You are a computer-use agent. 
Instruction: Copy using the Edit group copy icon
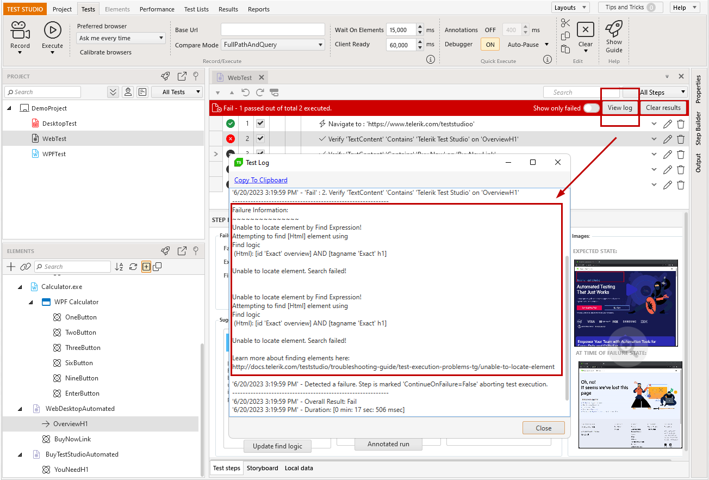point(565,36)
